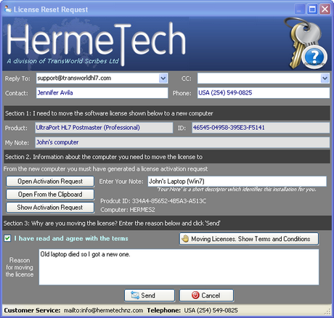Click the Phone number input field
This screenshot has height=318, width=334.
(x=264, y=93)
